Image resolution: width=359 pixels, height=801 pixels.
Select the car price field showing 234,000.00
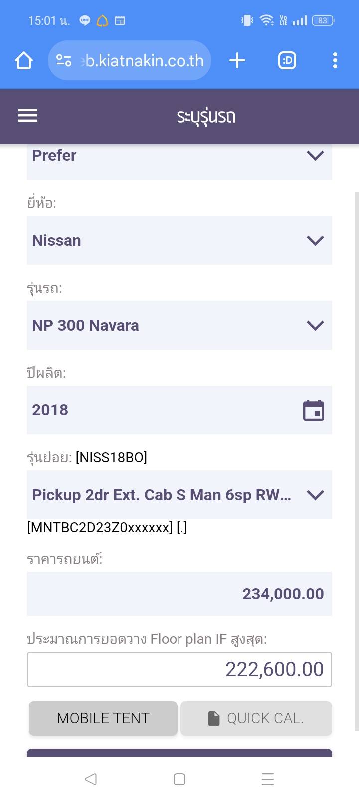click(x=179, y=594)
